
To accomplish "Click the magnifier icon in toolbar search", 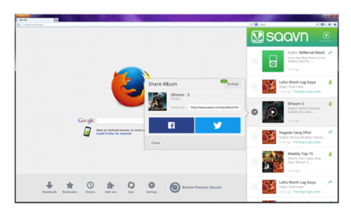I will coord(317,25).
